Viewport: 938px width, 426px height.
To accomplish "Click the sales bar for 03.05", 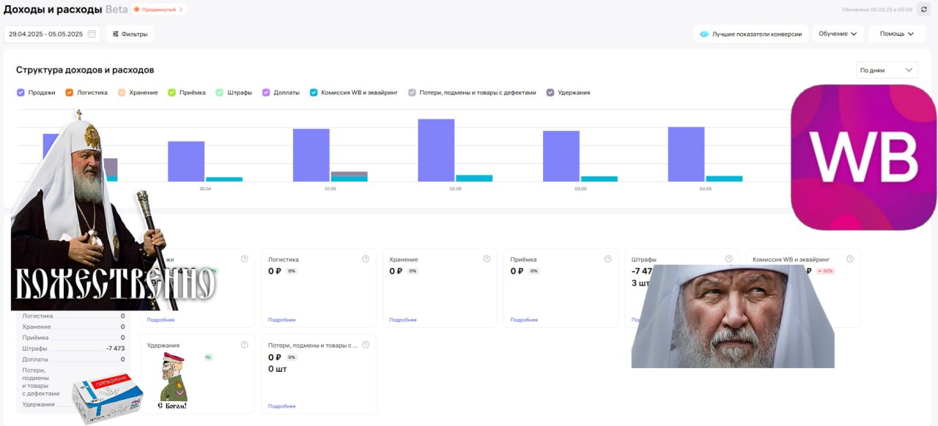I will coord(561,156).
